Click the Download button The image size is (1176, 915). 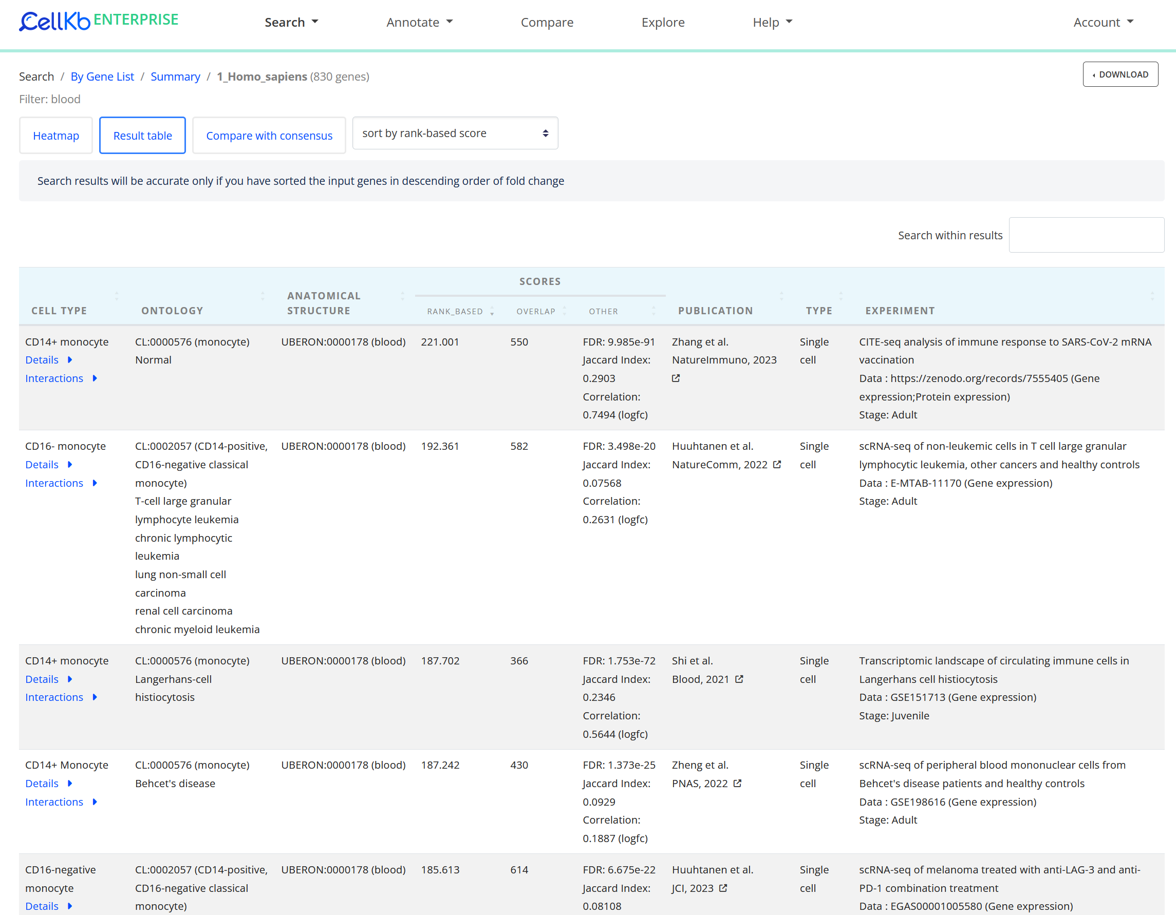click(x=1120, y=74)
